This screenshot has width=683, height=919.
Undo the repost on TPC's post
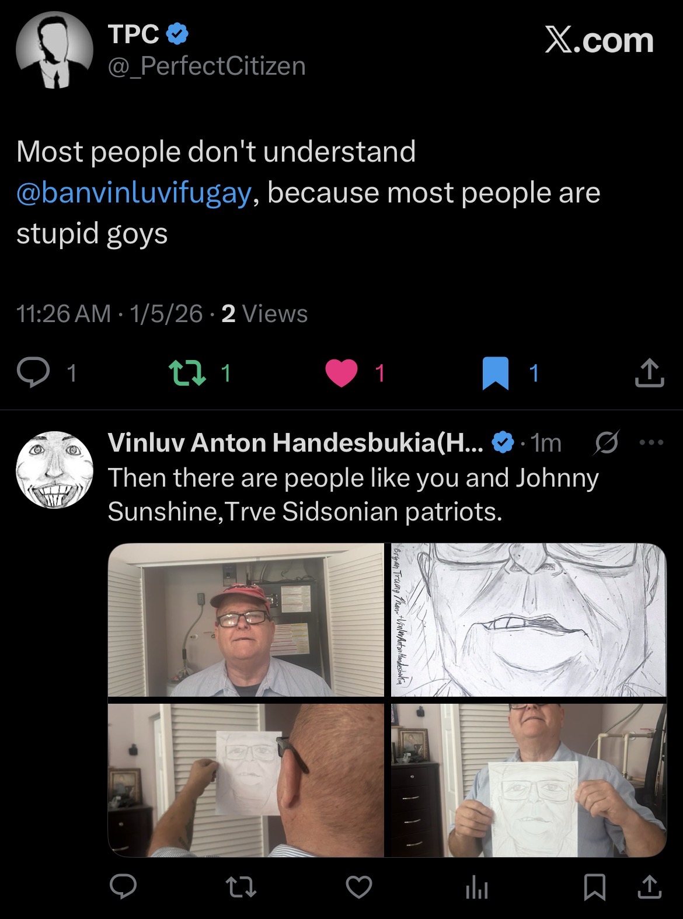pos(187,373)
